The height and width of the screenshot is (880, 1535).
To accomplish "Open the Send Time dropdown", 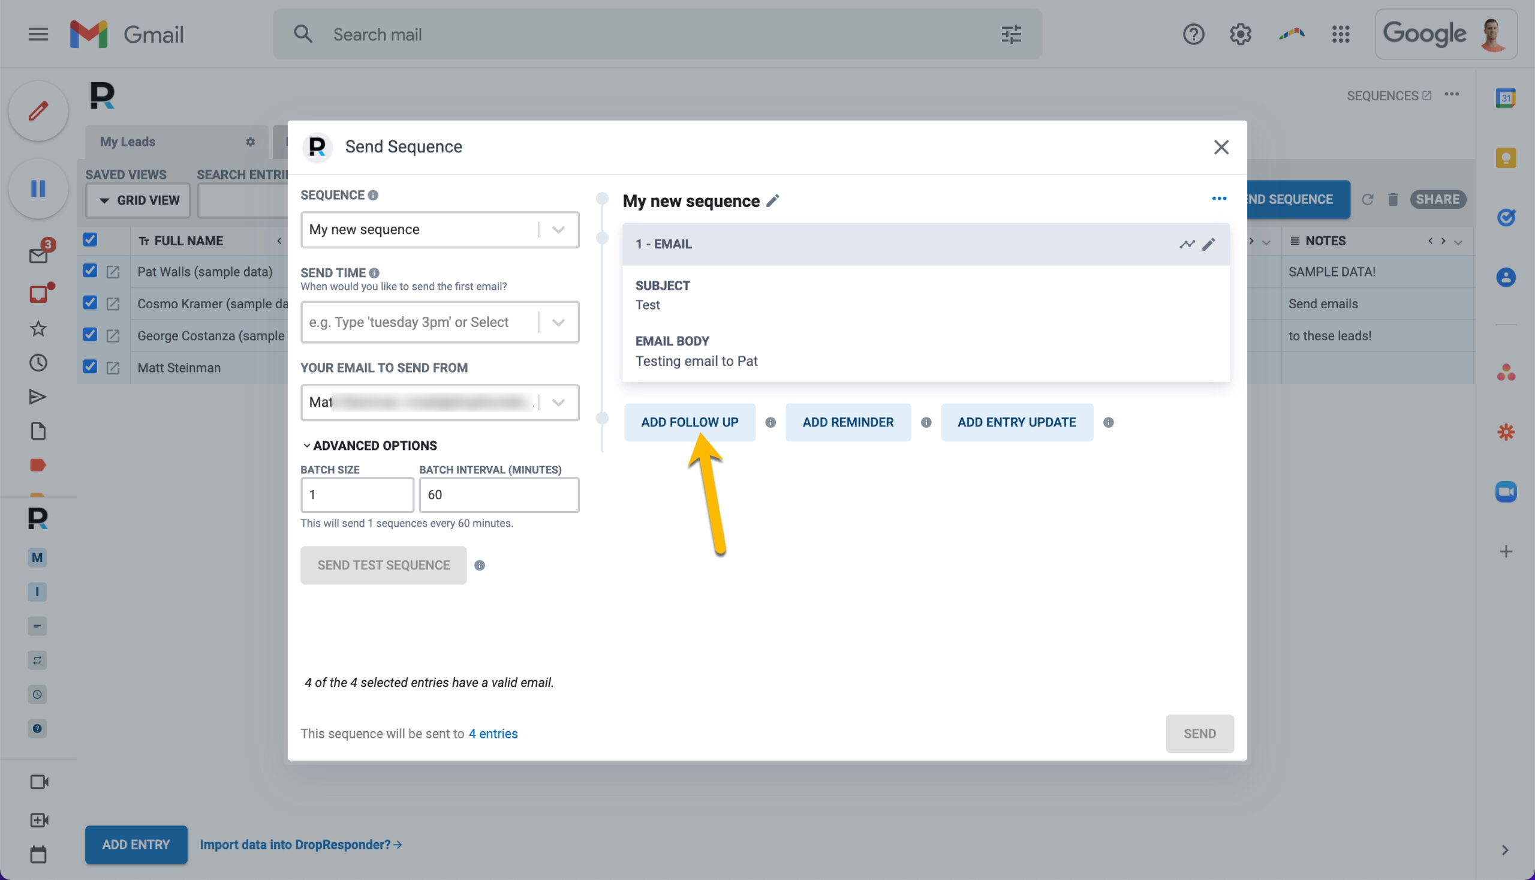I will coord(439,322).
